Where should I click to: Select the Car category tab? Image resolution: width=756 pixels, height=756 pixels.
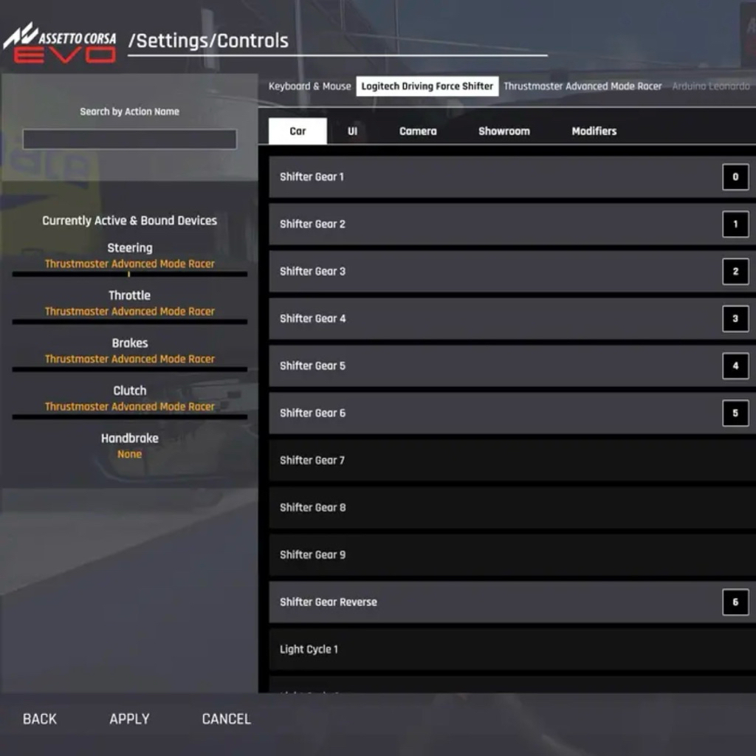pos(298,131)
